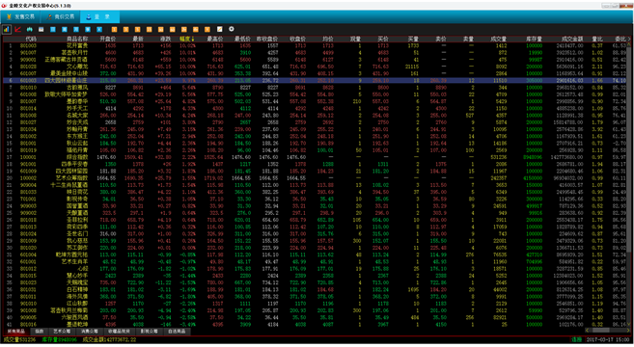The height and width of the screenshot is (347, 634).
Task: Sort by the 卖量 column header
Action: [468, 40]
